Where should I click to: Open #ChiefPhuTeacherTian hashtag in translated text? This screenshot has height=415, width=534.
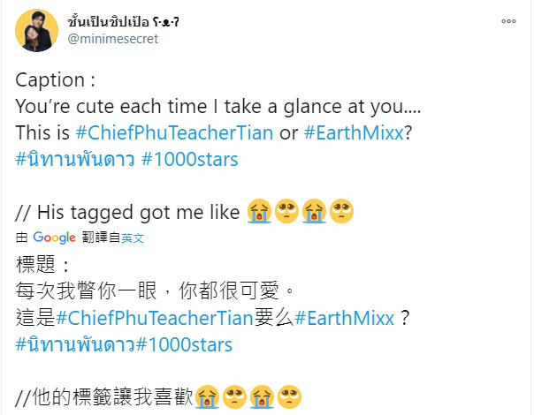pyautogui.click(x=155, y=318)
